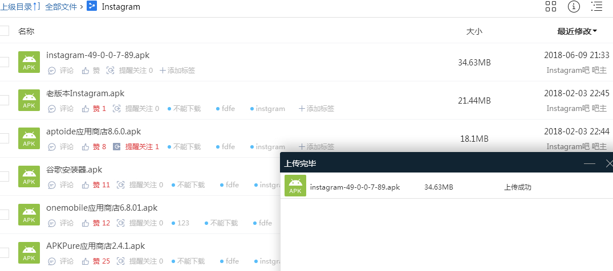This screenshot has height=271, width=613.
Task: Like APKPure应用商店 showing 赞 25
Action: [96, 261]
